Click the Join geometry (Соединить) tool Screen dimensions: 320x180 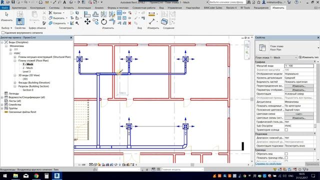click(58, 23)
